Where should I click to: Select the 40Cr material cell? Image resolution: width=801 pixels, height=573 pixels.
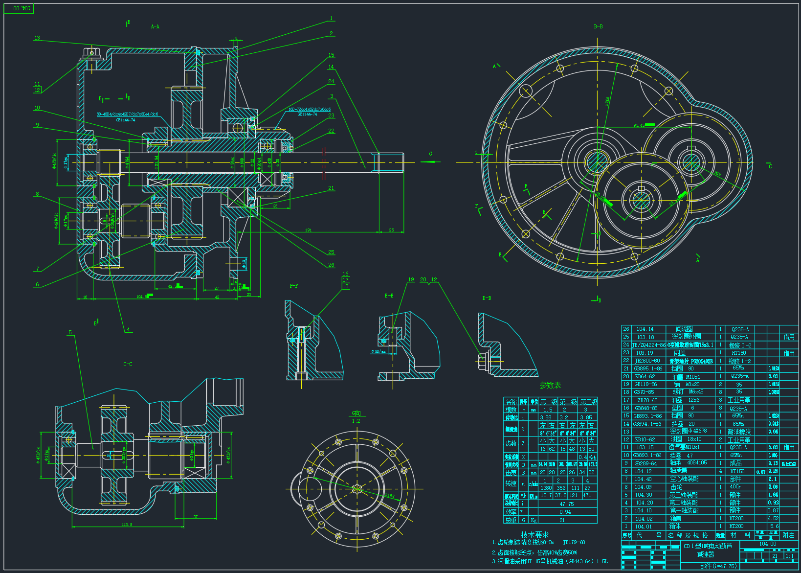point(735,487)
